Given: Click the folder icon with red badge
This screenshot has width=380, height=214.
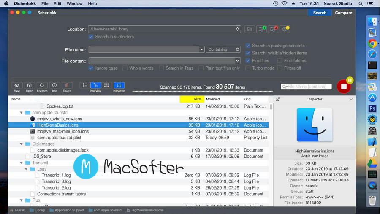Looking at the screenshot, I should tap(273, 29).
